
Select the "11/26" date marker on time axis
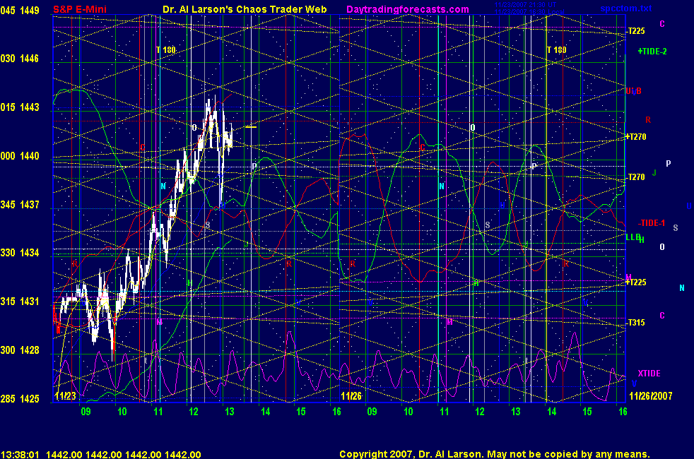click(x=351, y=395)
